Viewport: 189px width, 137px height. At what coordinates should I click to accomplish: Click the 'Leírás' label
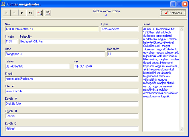point(146,24)
